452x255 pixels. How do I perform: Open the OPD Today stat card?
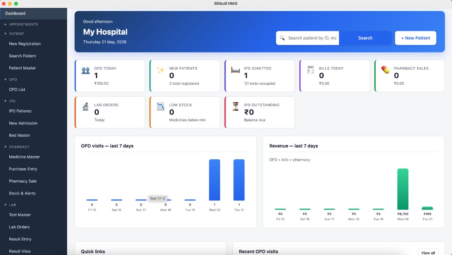[x=110, y=76]
